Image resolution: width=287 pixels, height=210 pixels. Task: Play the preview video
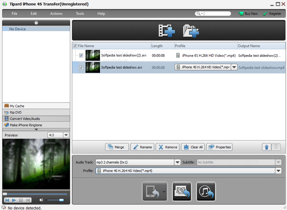(14, 200)
